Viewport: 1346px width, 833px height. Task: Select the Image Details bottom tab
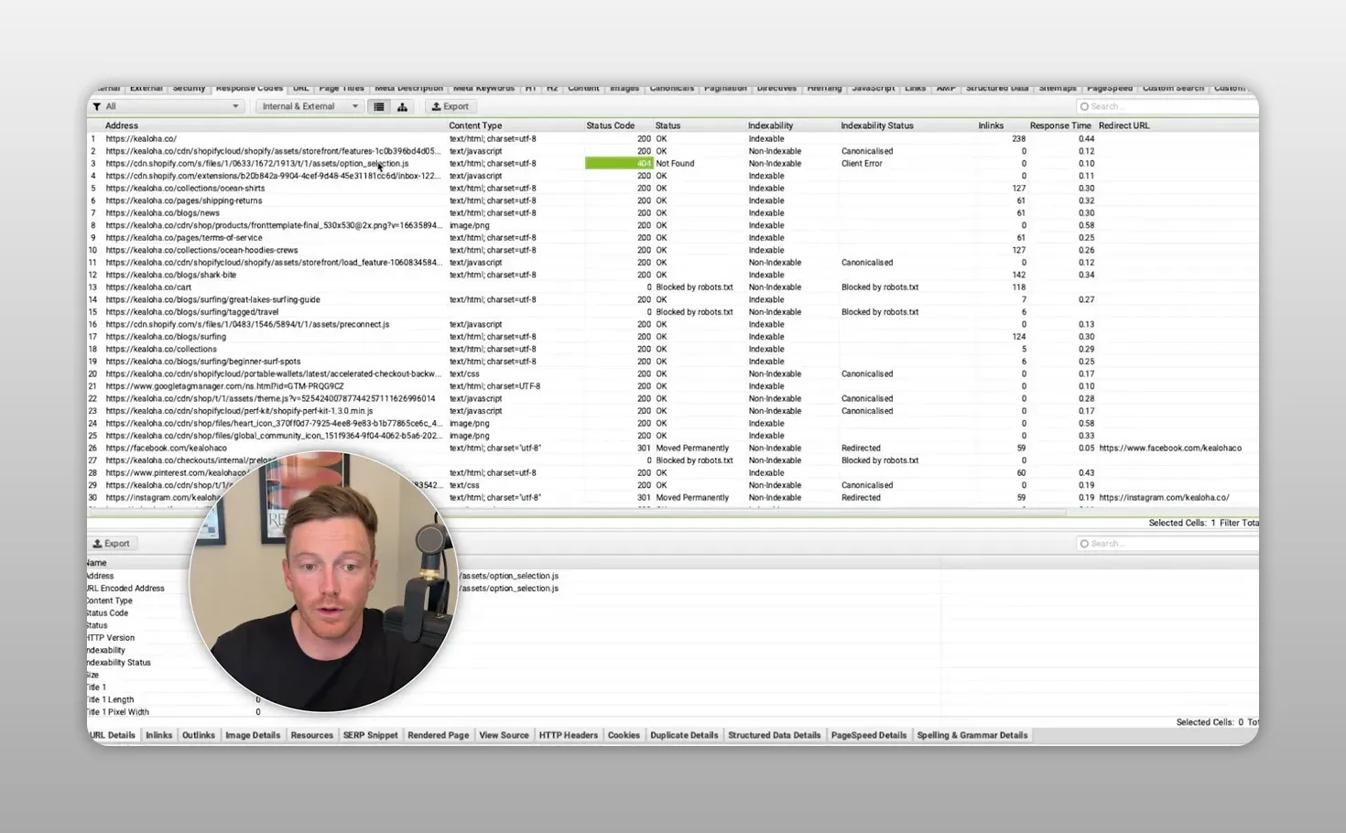point(253,735)
